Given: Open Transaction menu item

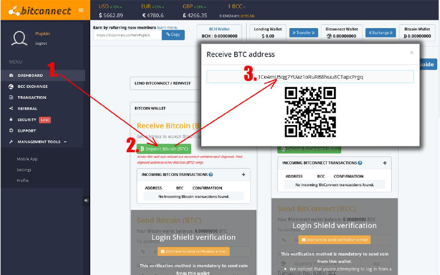Looking at the screenshot, I should click(32, 97).
